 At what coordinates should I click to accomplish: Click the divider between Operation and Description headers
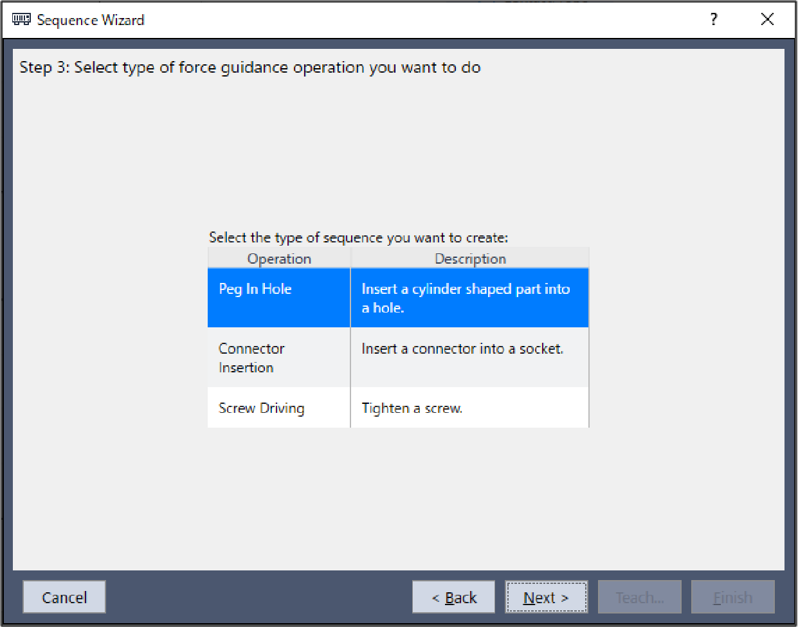click(350, 259)
